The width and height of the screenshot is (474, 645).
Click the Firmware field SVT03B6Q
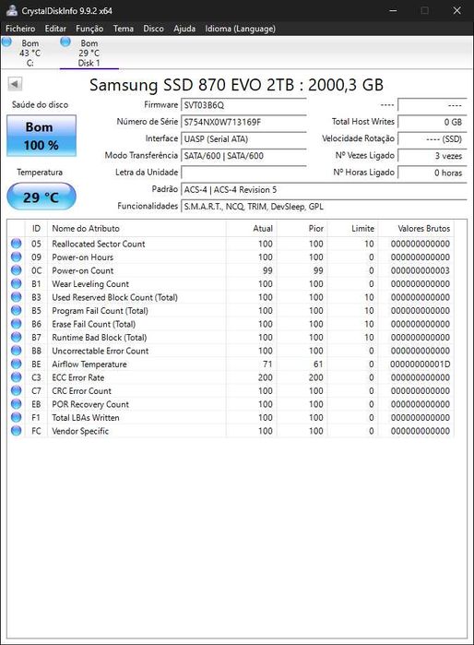coord(243,105)
